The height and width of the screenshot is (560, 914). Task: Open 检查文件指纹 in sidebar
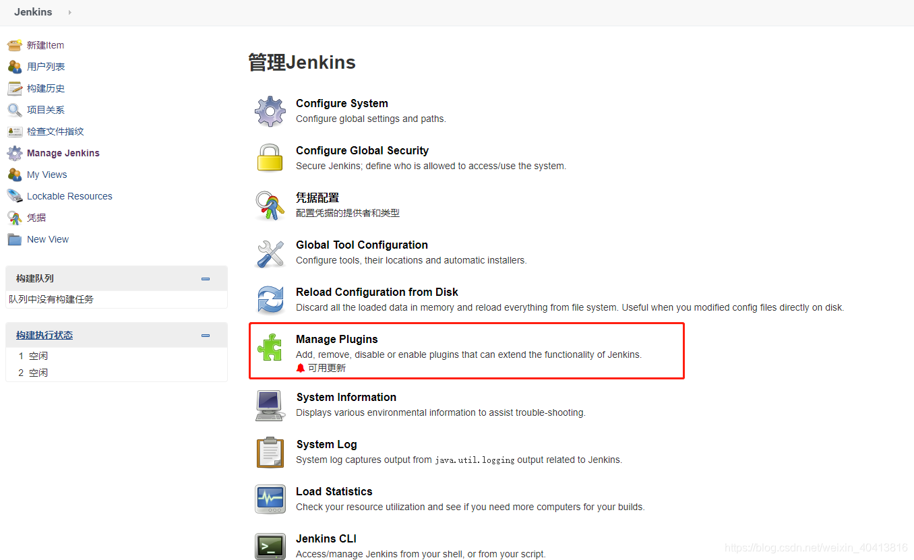pyautogui.click(x=55, y=131)
